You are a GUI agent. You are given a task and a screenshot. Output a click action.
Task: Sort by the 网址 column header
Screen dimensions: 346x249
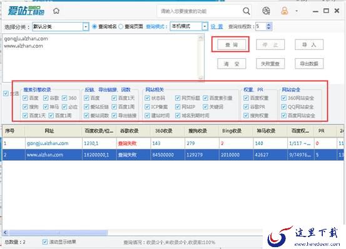[53, 131]
